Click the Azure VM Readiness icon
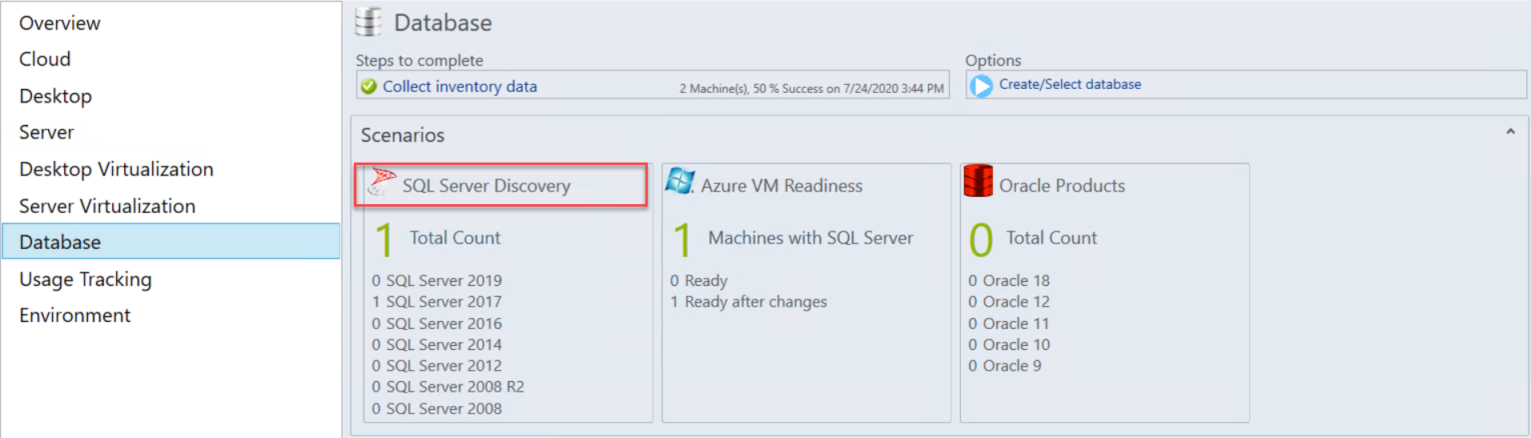1531x438 pixels. 680,182
